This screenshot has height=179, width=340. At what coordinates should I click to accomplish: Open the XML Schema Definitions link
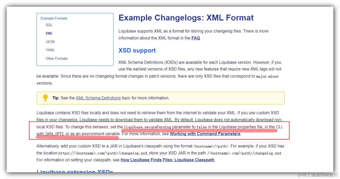click(98, 98)
